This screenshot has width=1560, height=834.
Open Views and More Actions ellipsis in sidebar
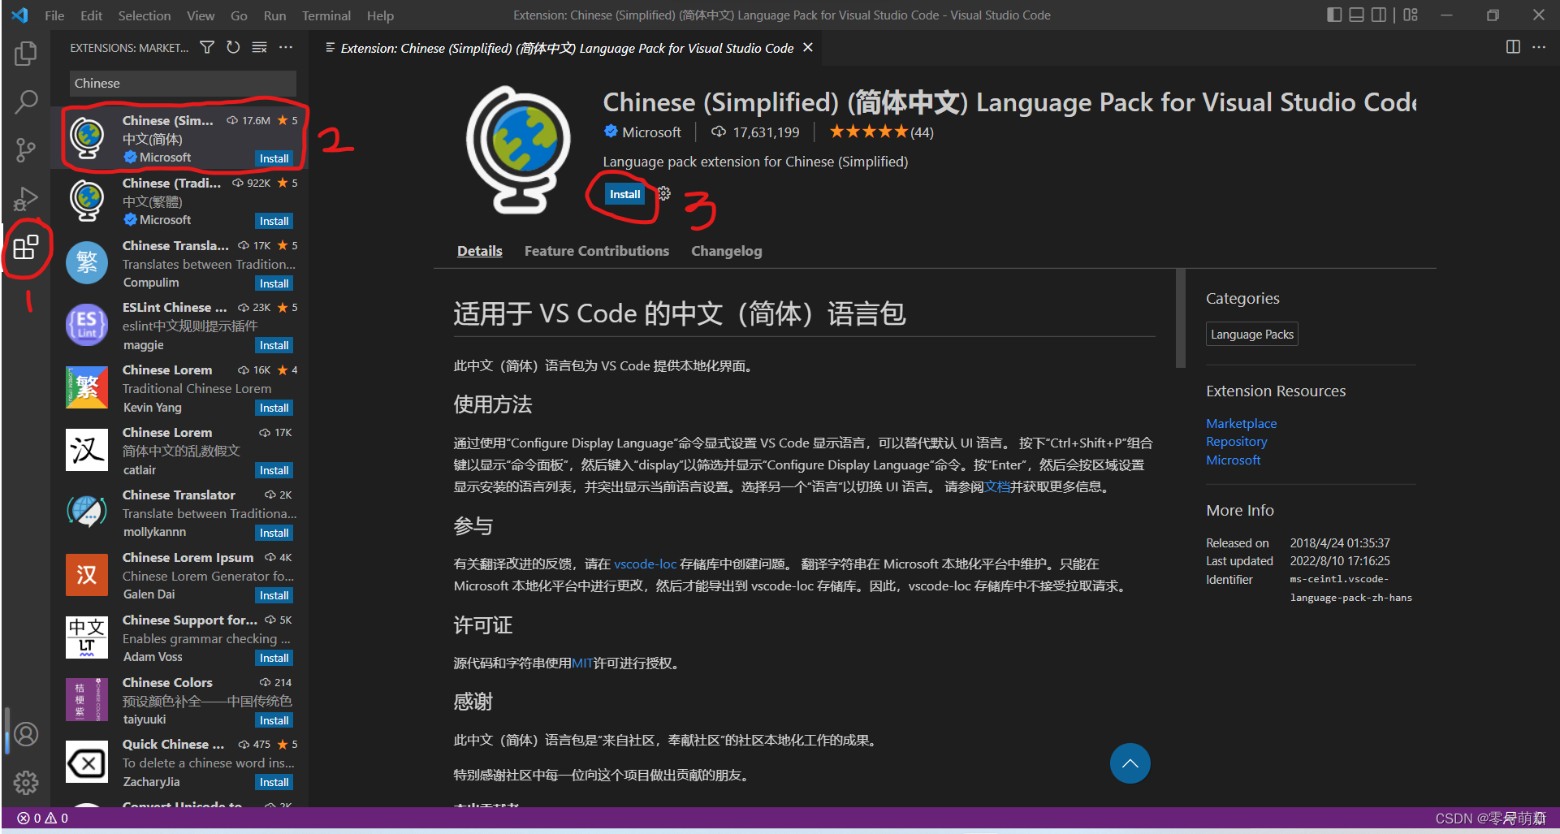click(x=286, y=48)
